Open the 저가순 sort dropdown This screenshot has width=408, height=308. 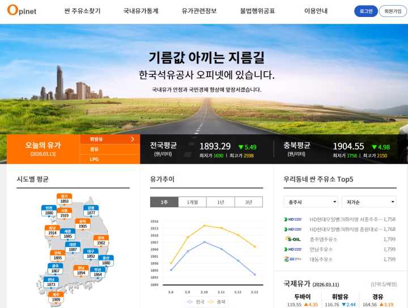pyautogui.click(x=369, y=202)
